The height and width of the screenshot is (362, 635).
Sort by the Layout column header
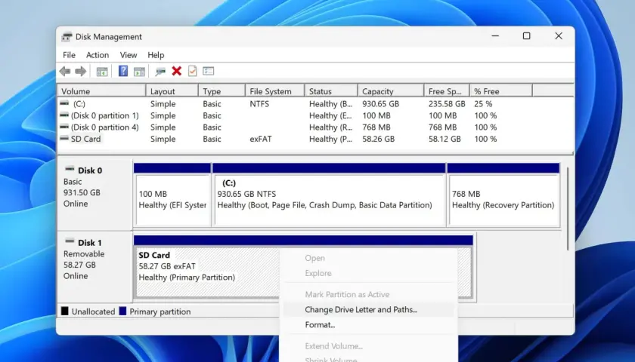172,91
